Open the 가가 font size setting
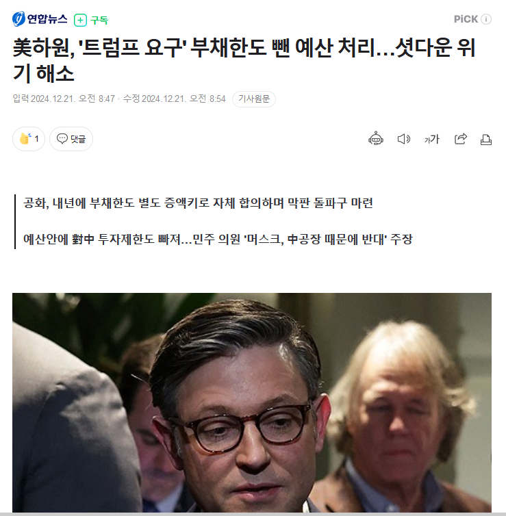The height and width of the screenshot is (516, 506). (431, 139)
